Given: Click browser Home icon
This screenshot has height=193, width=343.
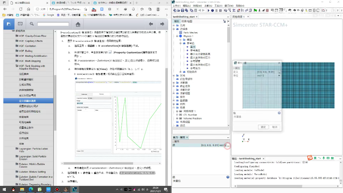Looking at the screenshot, I should coord(29,9).
